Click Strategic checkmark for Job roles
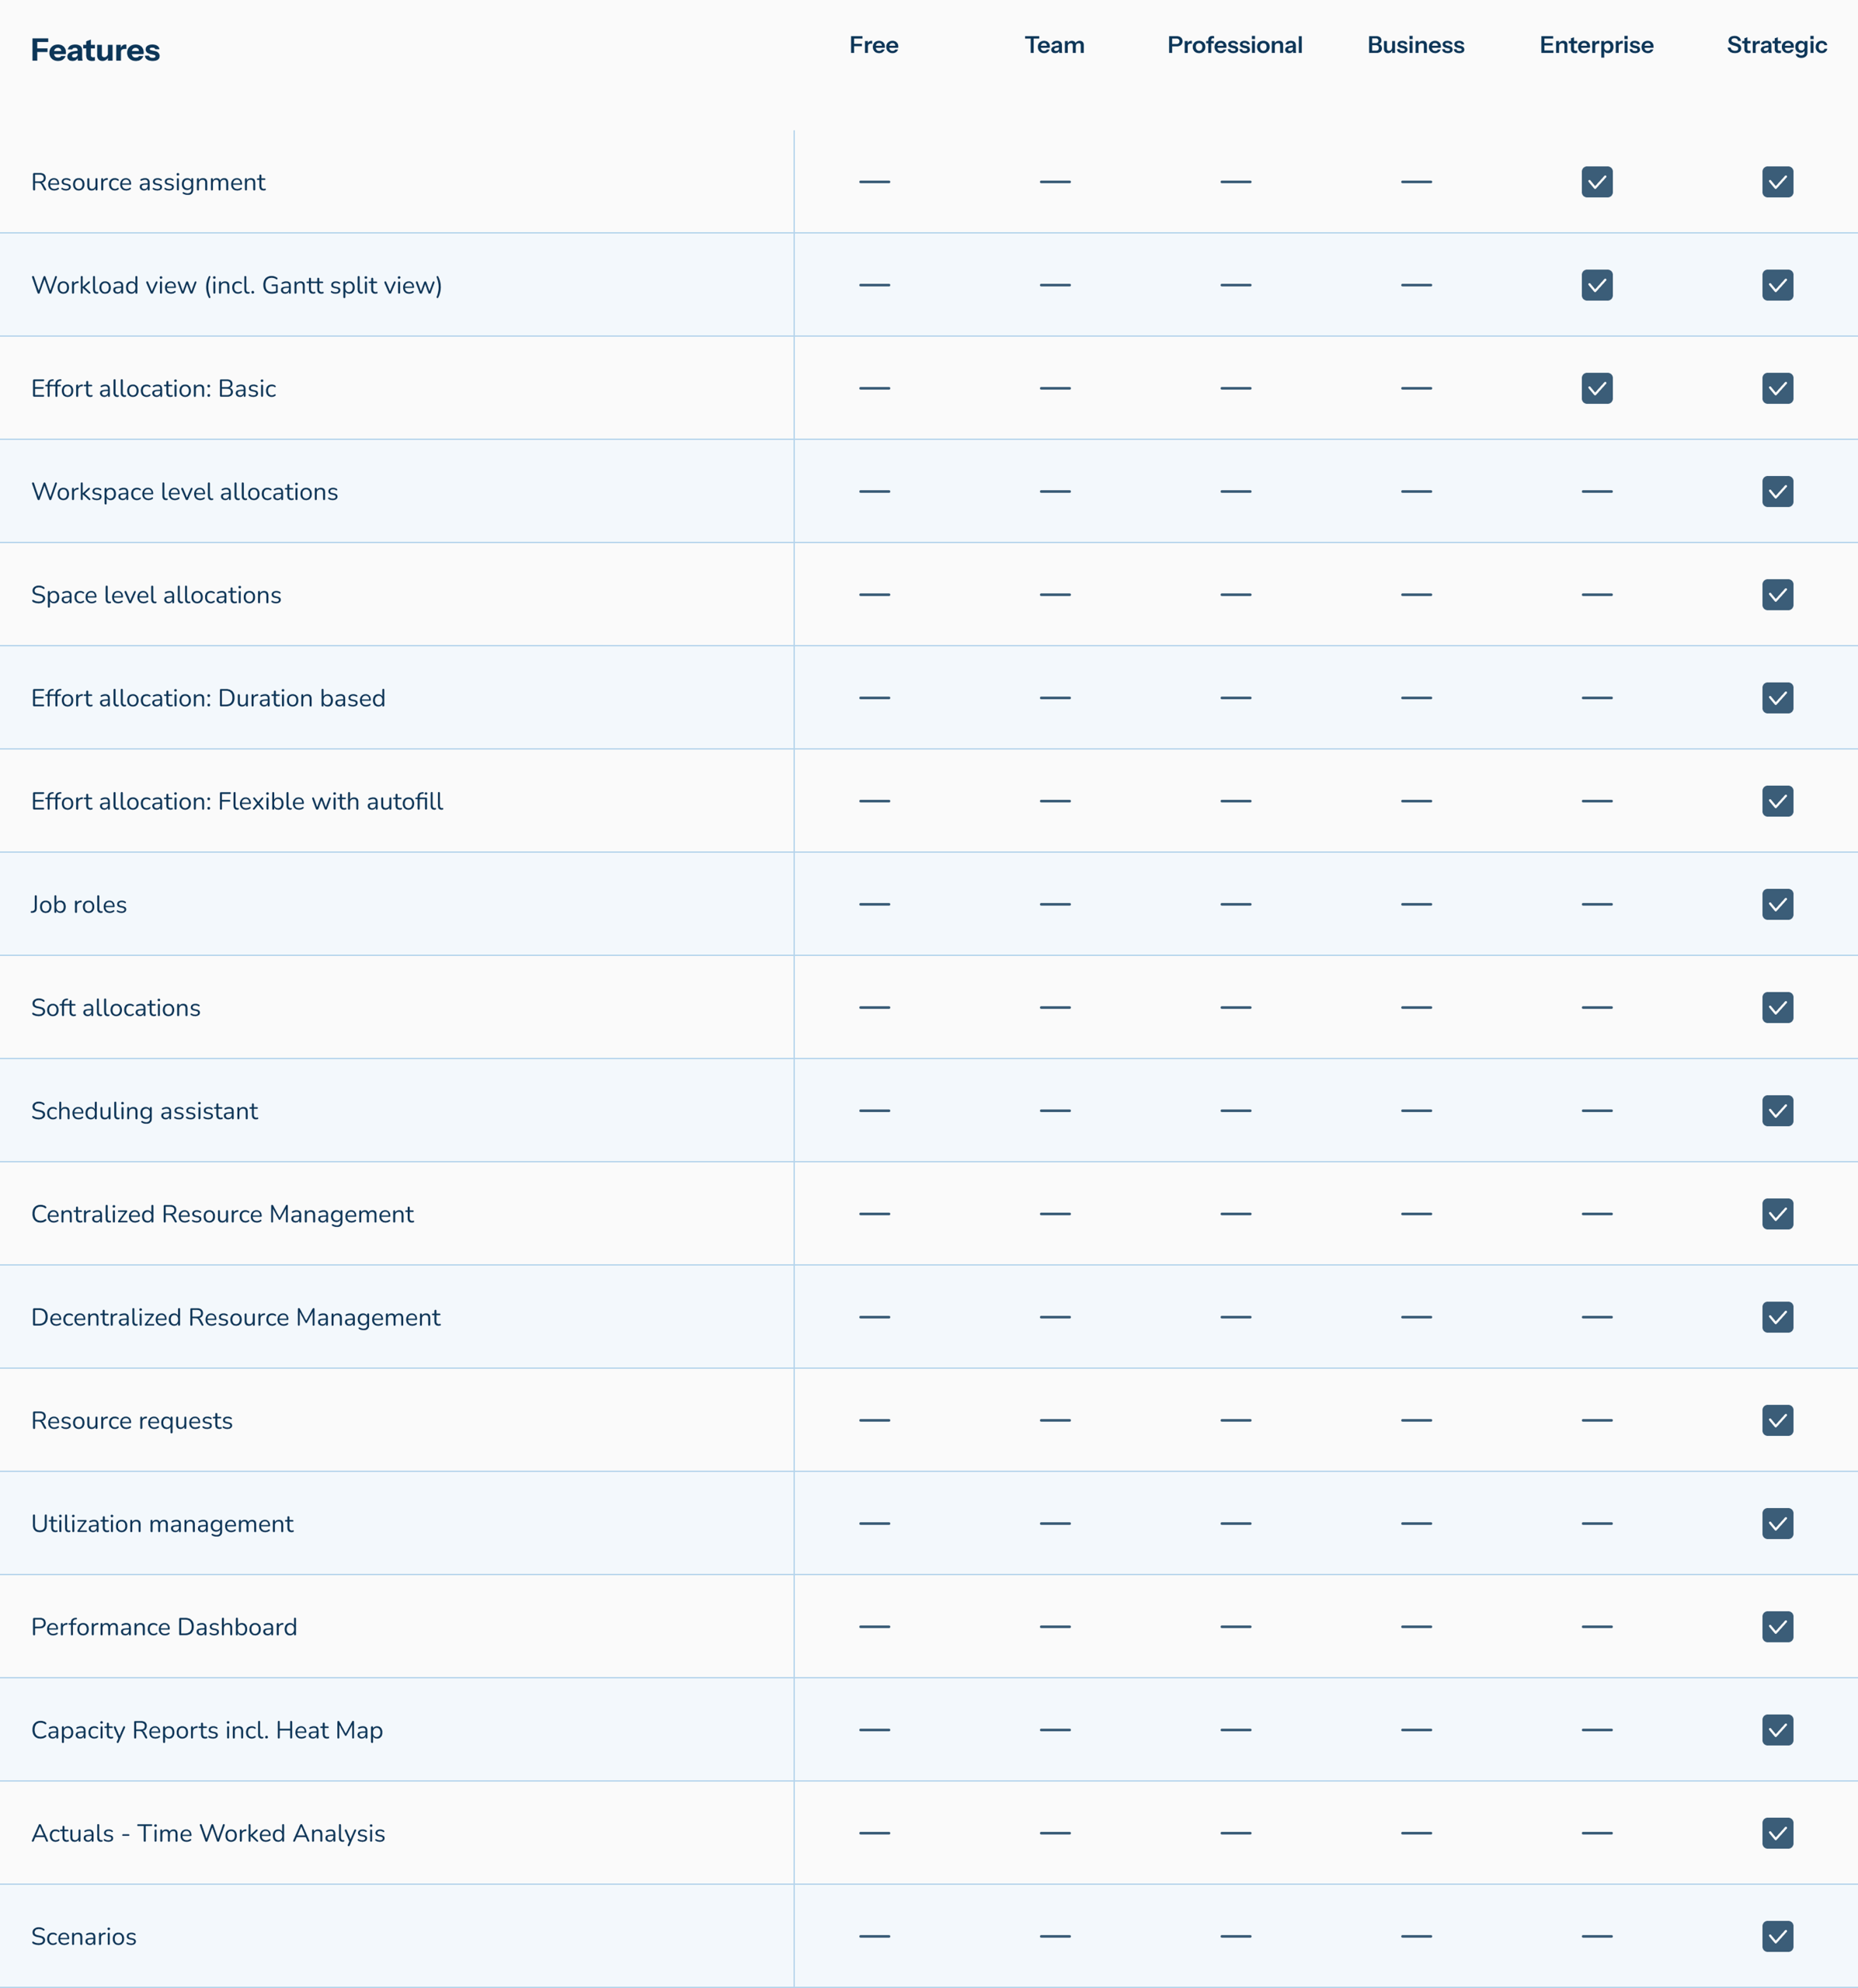 1777,904
